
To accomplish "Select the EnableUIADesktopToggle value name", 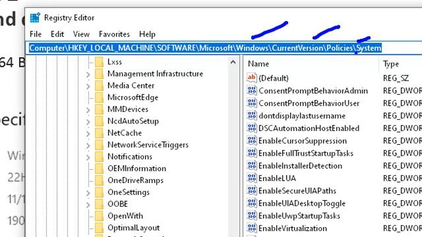I will [302, 203].
